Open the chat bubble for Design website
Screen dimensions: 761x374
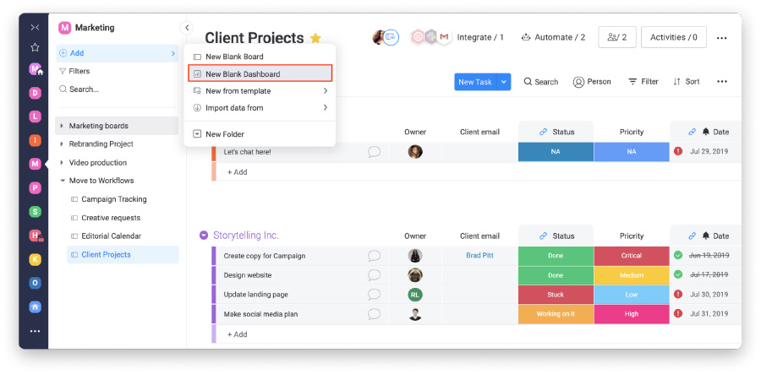(374, 275)
